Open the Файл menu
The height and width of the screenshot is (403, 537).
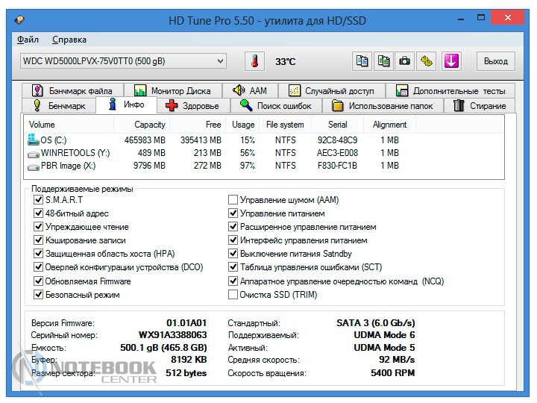pos(28,40)
